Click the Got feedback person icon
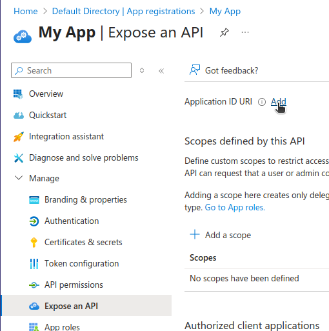The height and width of the screenshot is (331, 329). pos(195,70)
